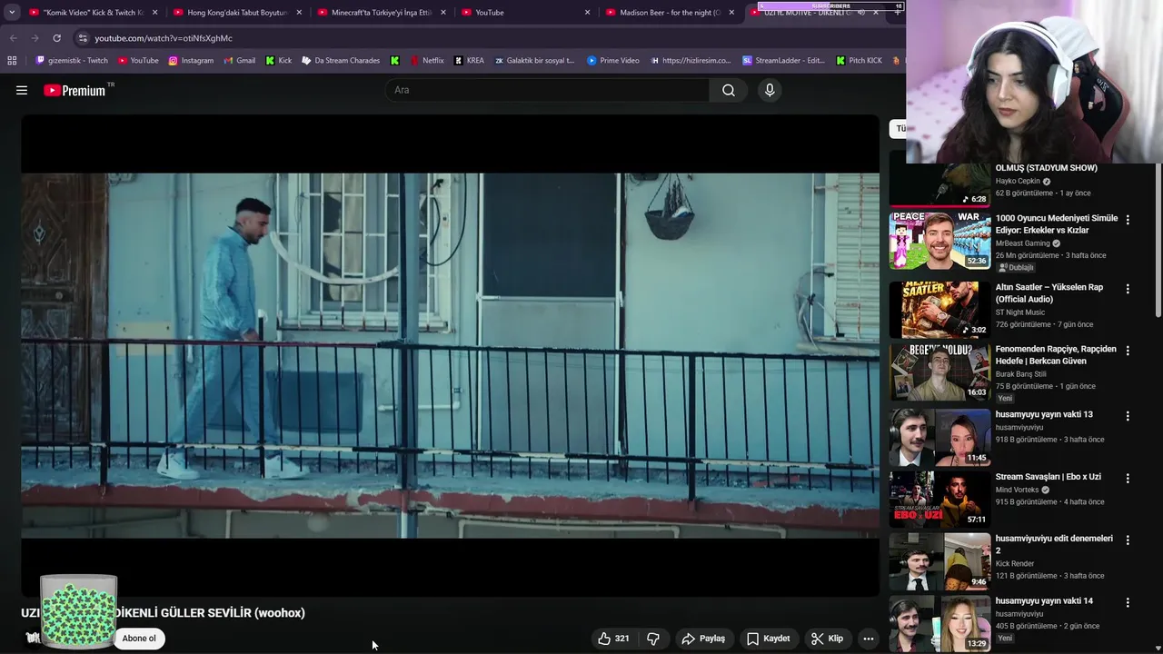The width and height of the screenshot is (1163, 654).
Task: Visit Mind Vorteks channel name
Action: click(x=1018, y=490)
